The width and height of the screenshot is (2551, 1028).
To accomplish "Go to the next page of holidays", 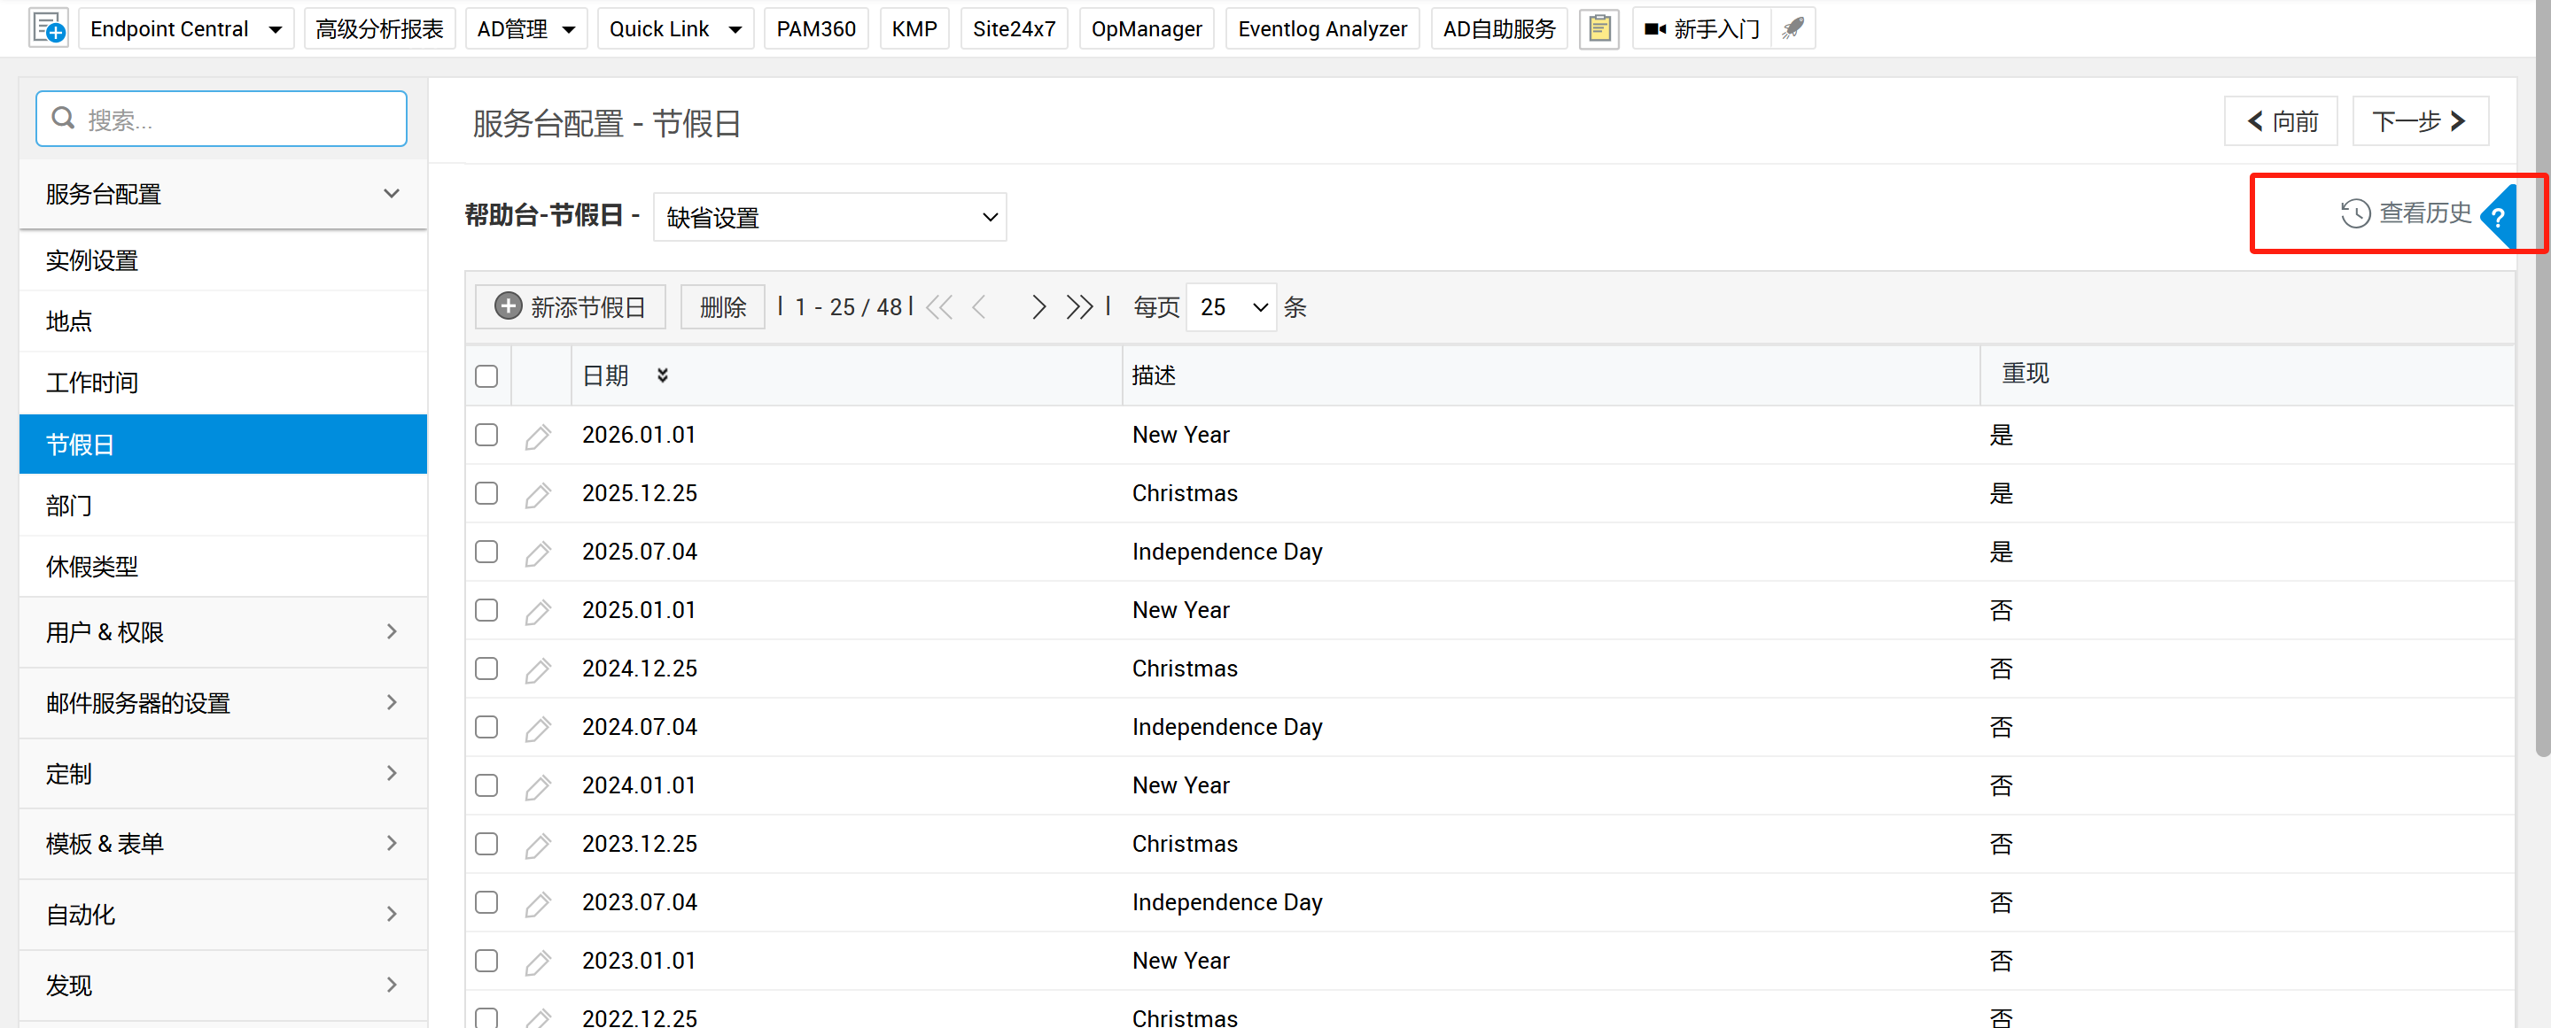I will 1038,306.
